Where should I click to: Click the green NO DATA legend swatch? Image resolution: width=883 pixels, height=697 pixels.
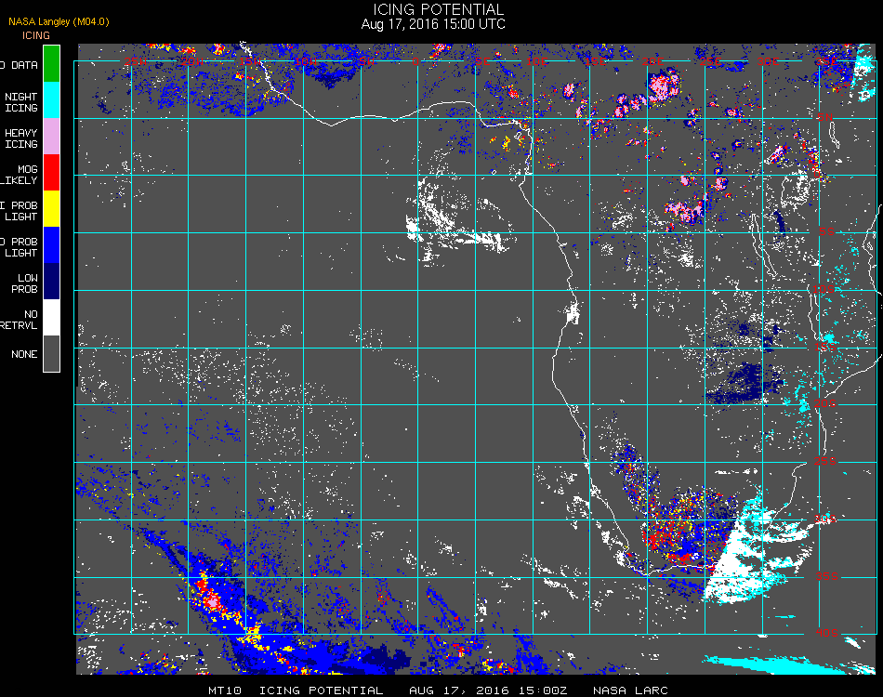coord(51,63)
